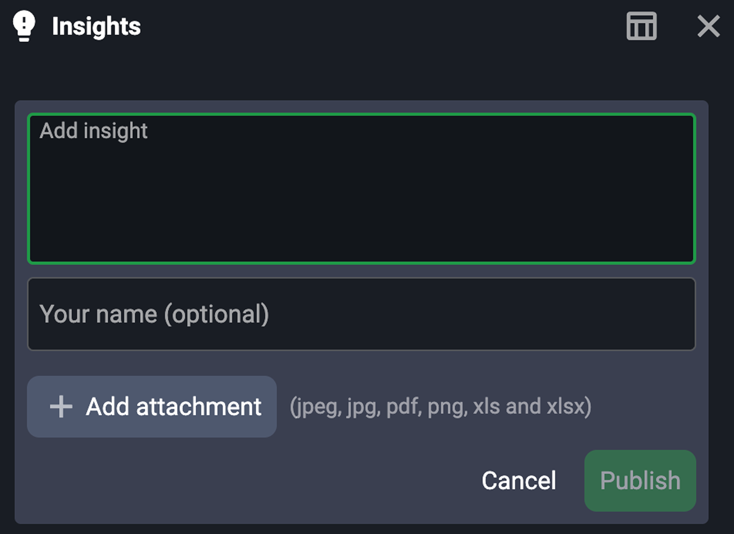This screenshot has height=534, width=734.
Task: Click the green Publish button
Action: pos(640,480)
